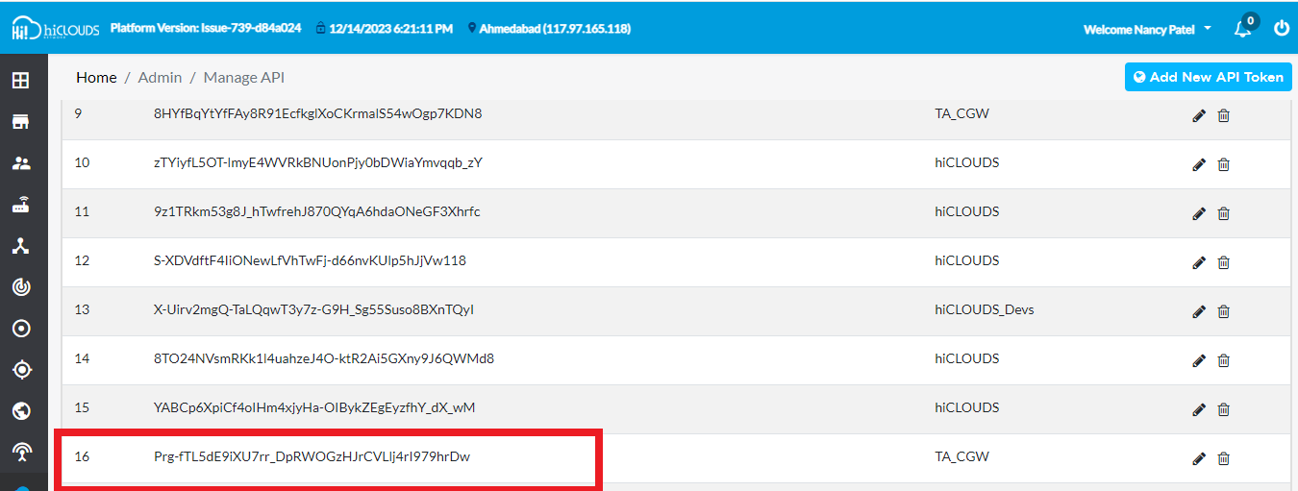Delete API token in row 9
Viewport: 1298px width, 491px height.
(x=1223, y=115)
